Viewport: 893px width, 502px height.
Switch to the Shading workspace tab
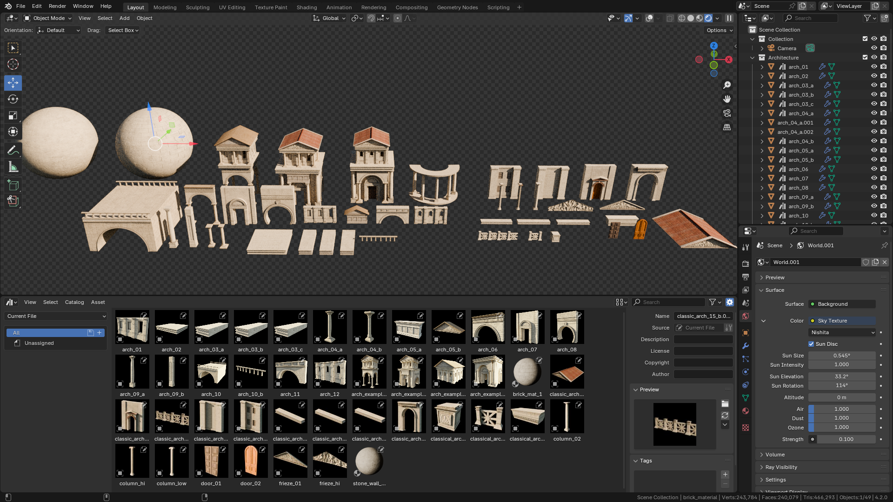307,7
